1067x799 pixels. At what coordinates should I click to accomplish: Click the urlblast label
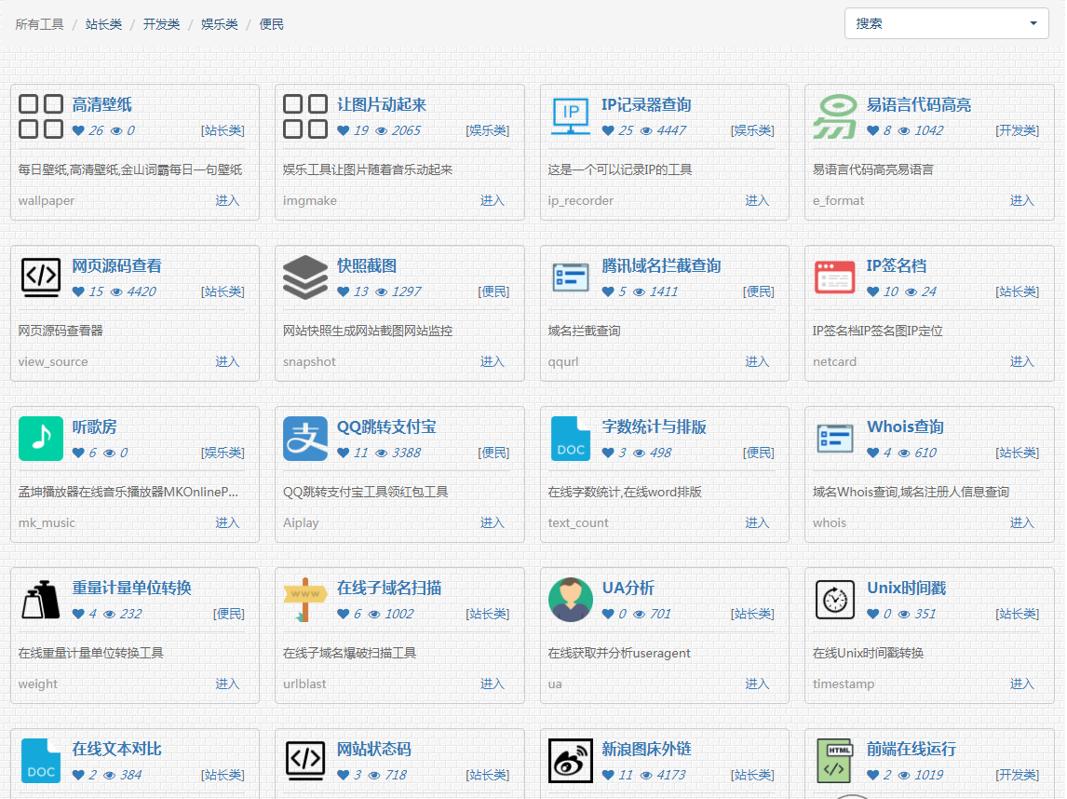click(304, 684)
